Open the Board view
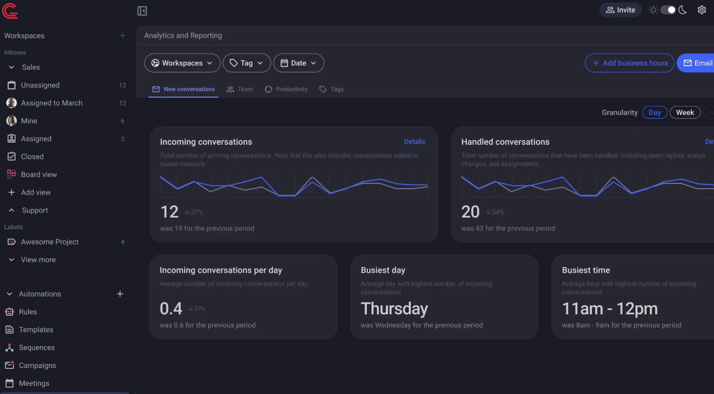The image size is (714, 394). point(39,174)
